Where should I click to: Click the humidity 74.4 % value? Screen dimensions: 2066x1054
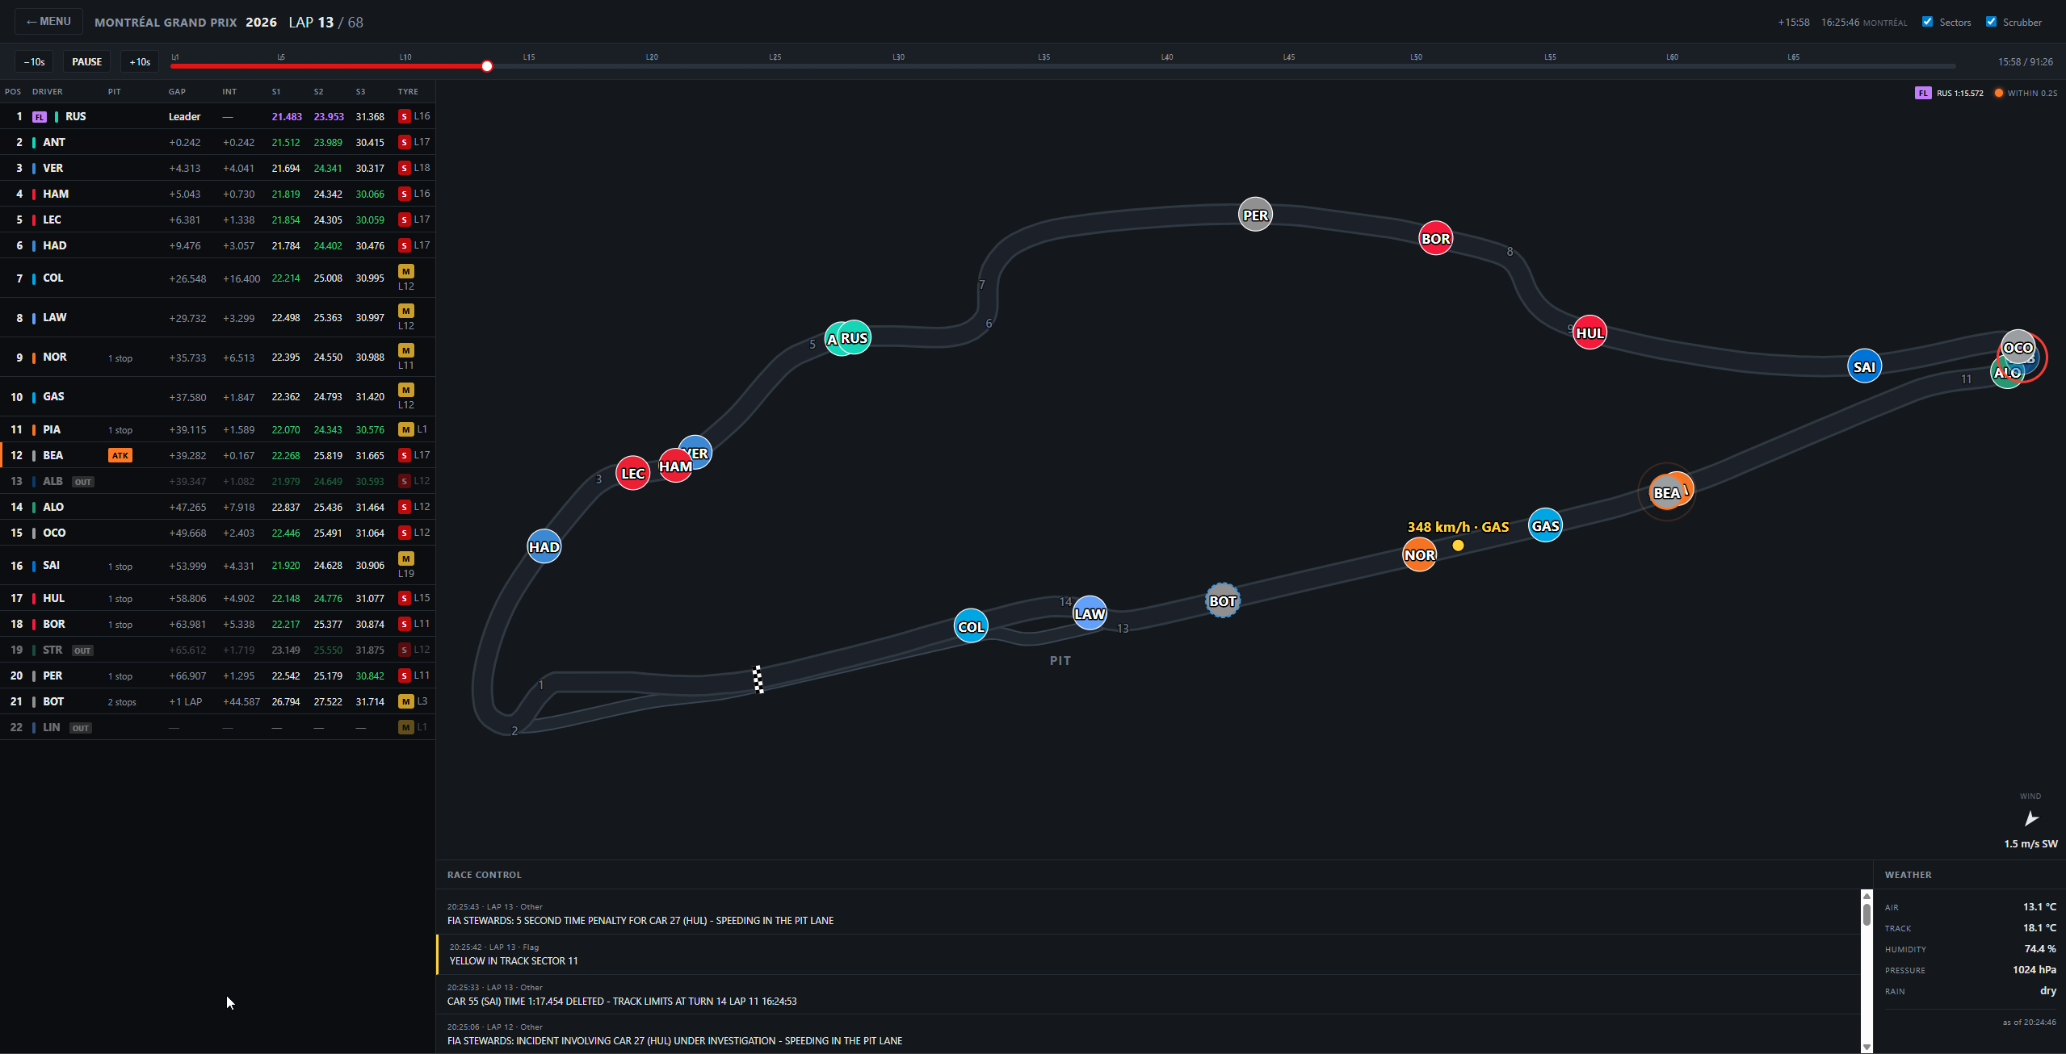coord(2040,948)
